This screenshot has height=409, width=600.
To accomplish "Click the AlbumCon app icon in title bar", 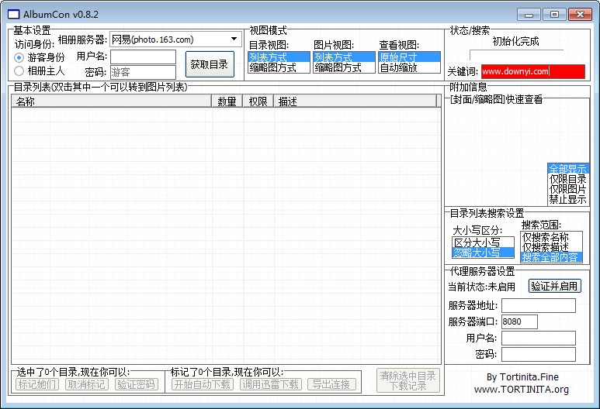I will [x=12, y=14].
